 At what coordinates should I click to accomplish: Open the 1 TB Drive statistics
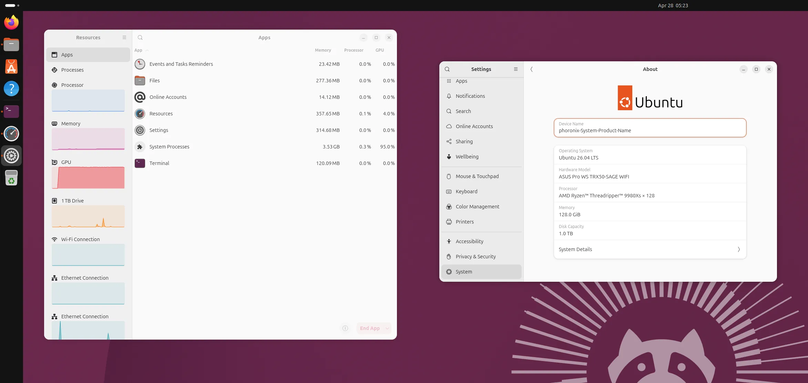click(x=72, y=200)
